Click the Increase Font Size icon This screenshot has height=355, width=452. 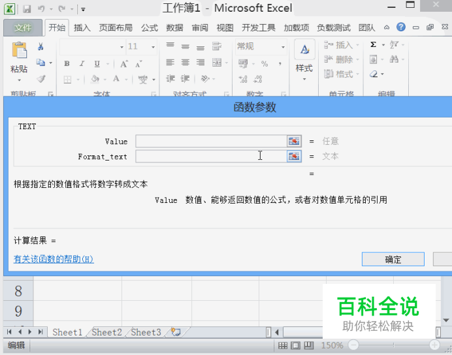point(124,64)
